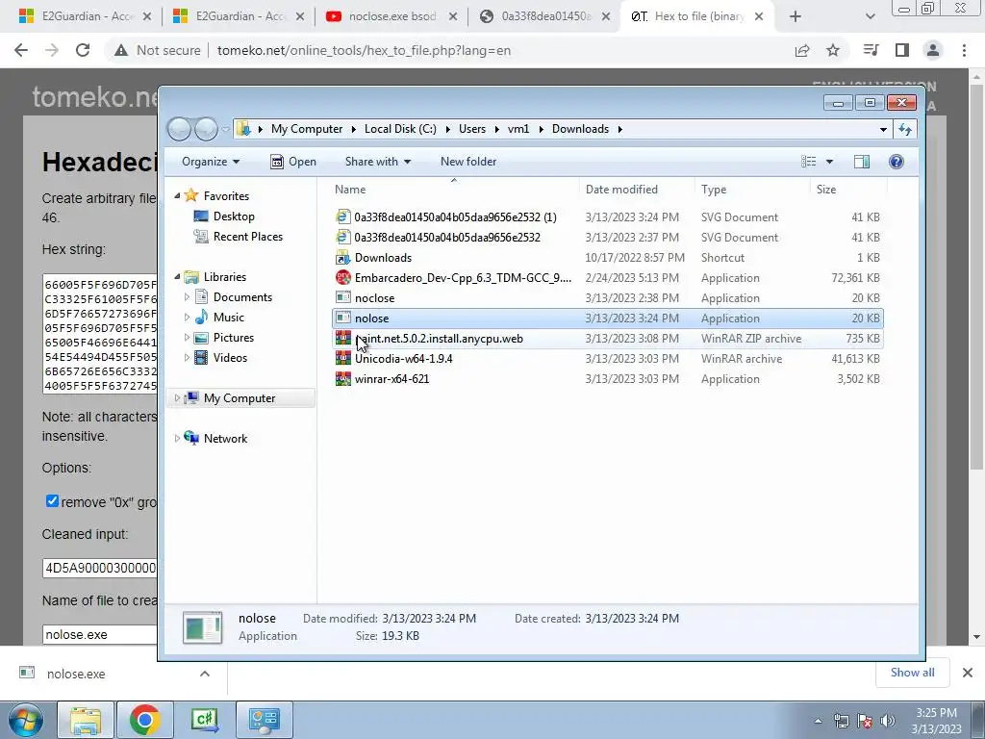Go forward using Explorer's forward arrow
The image size is (985, 739).
206,129
